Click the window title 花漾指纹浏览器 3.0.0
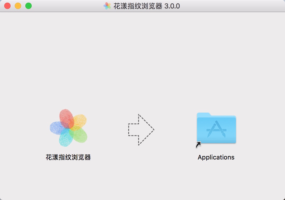285x200 pixels. pyautogui.click(x=146, y=6)
